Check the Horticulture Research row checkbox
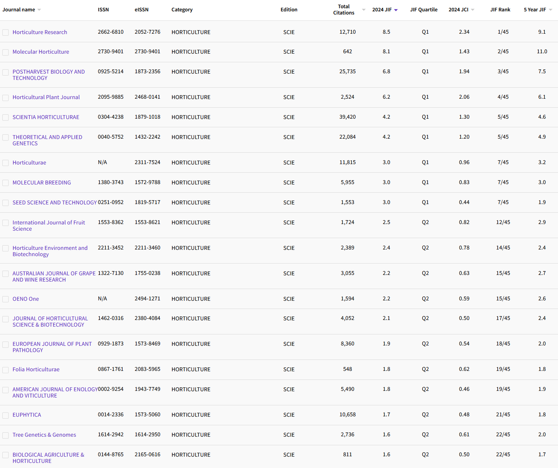Image resolution: width=558 pixels, height=468 pixels. (x=5, y=33)
